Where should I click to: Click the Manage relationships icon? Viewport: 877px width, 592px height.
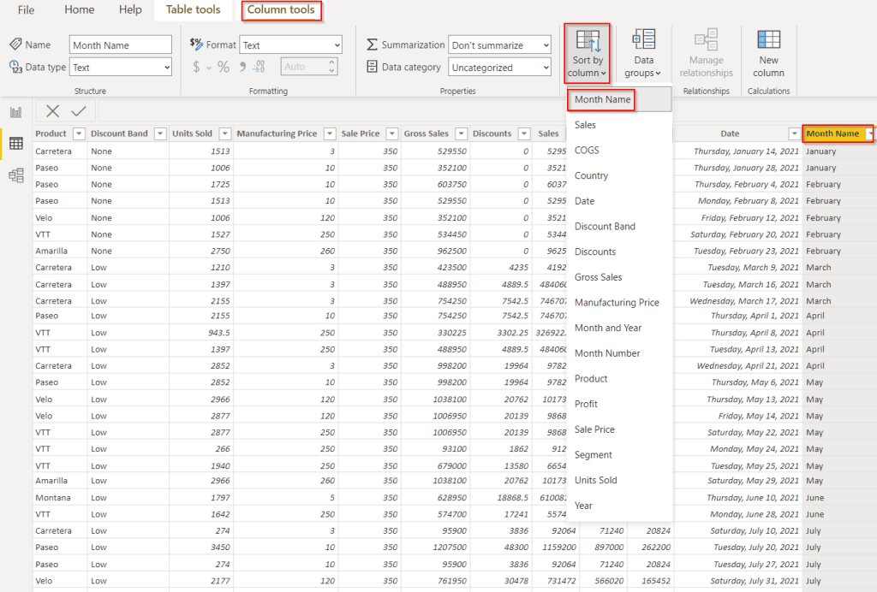click(706, 54)
